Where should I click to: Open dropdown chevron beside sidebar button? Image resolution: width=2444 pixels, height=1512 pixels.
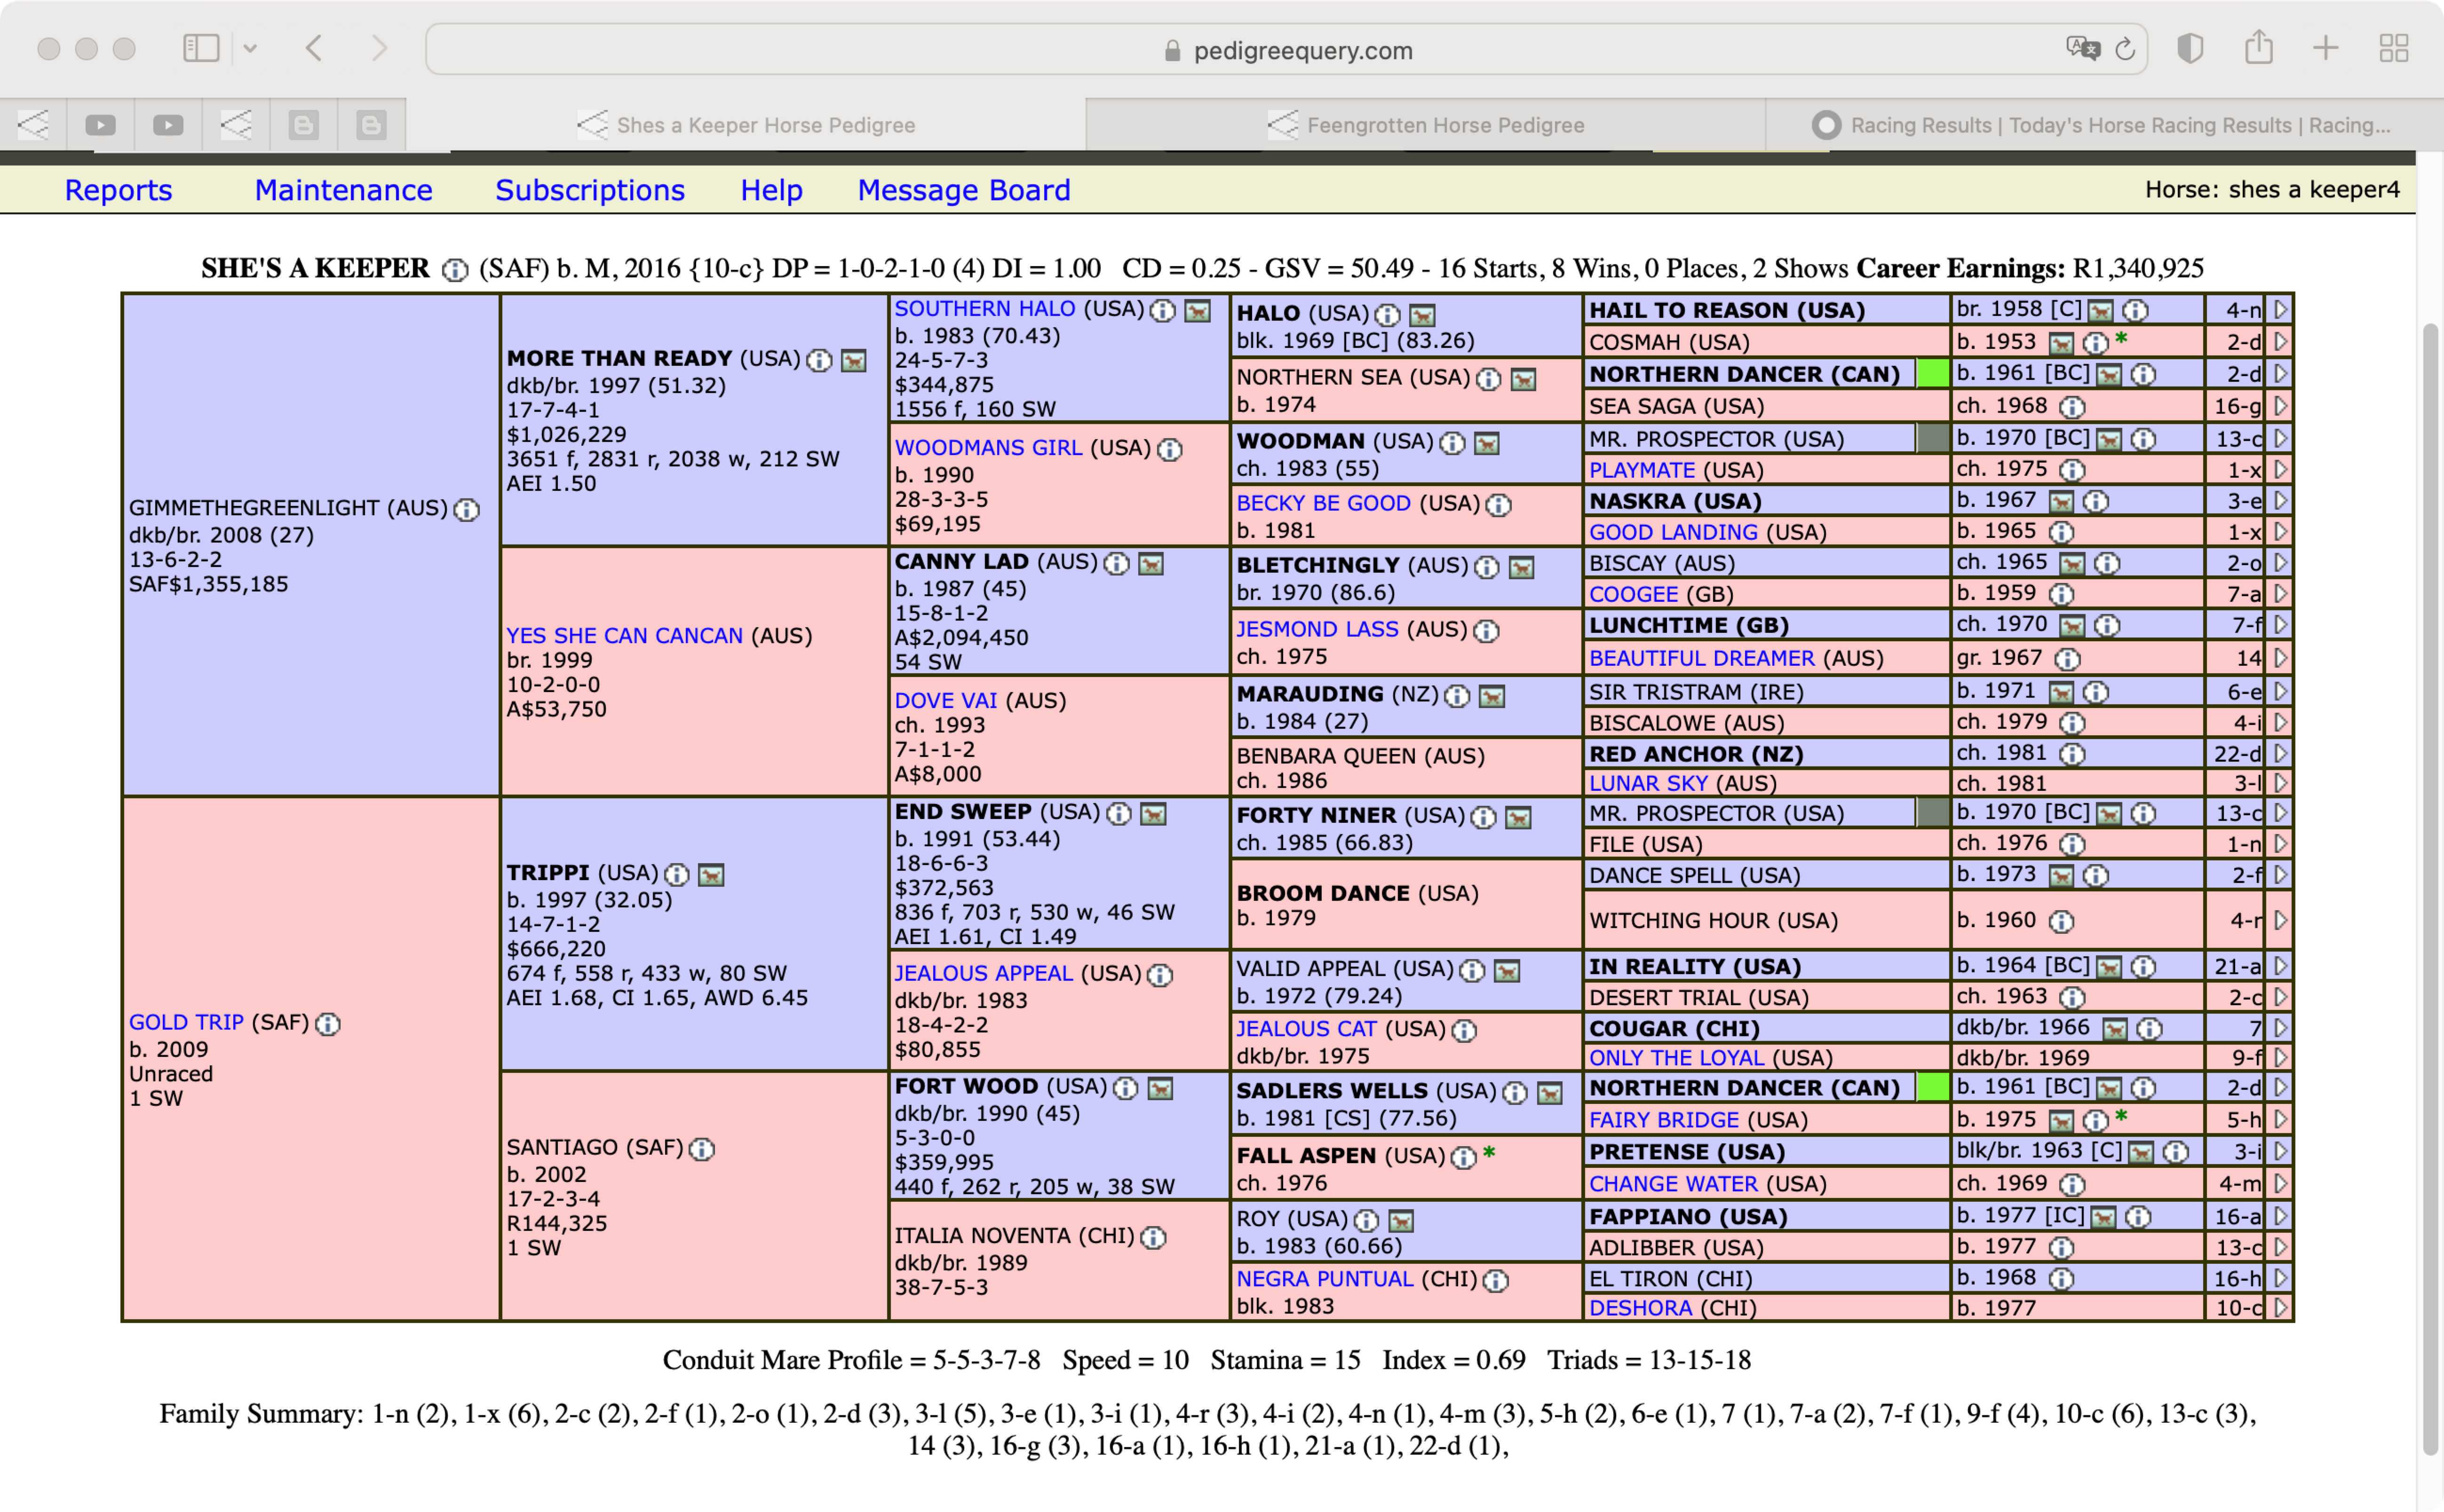pos(250,48)
